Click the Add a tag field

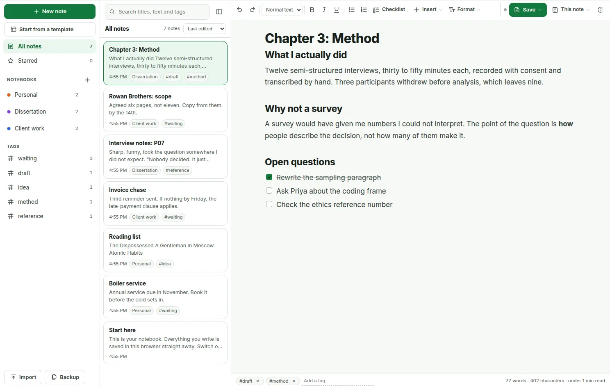coord(338,381)
